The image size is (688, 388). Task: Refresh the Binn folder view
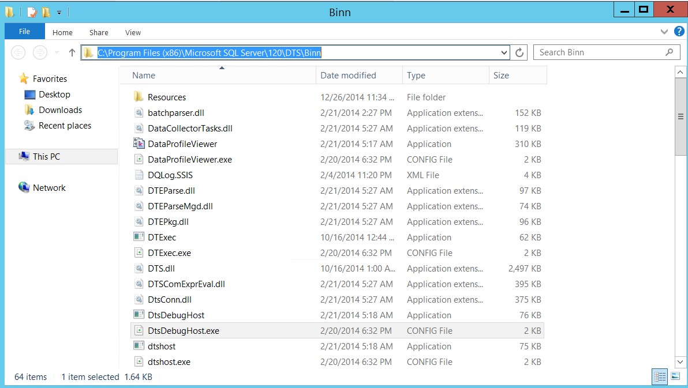pos(519,52)
